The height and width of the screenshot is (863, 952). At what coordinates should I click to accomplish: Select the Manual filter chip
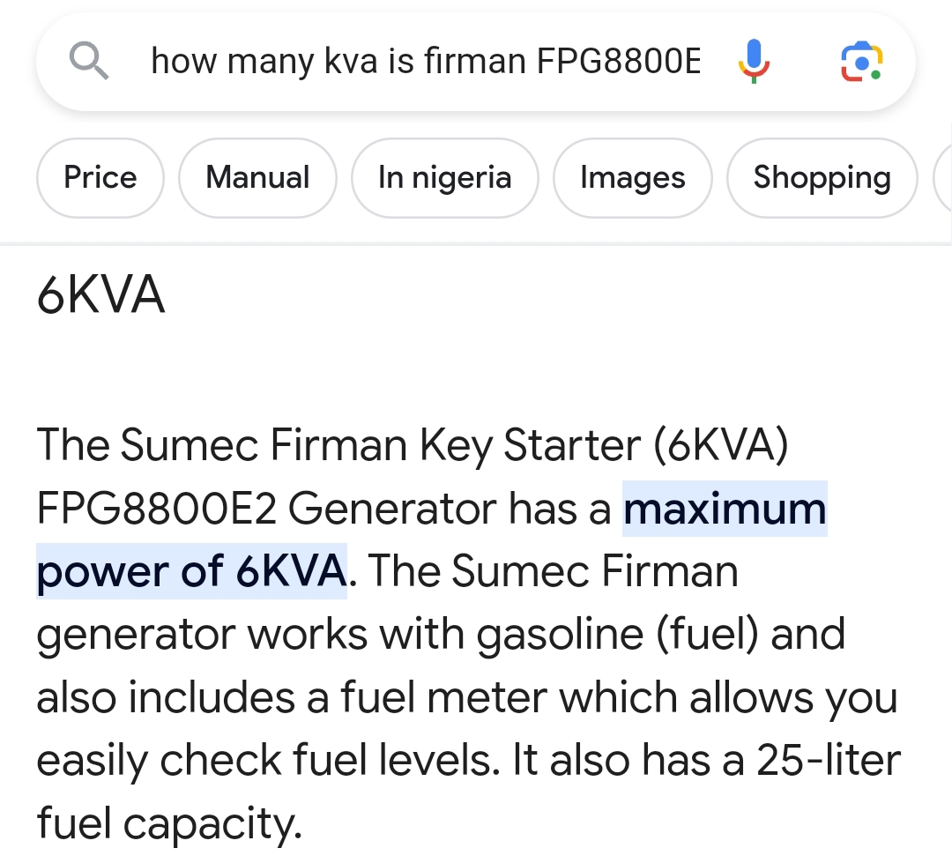pyautogui.click(x=257, y=178)
